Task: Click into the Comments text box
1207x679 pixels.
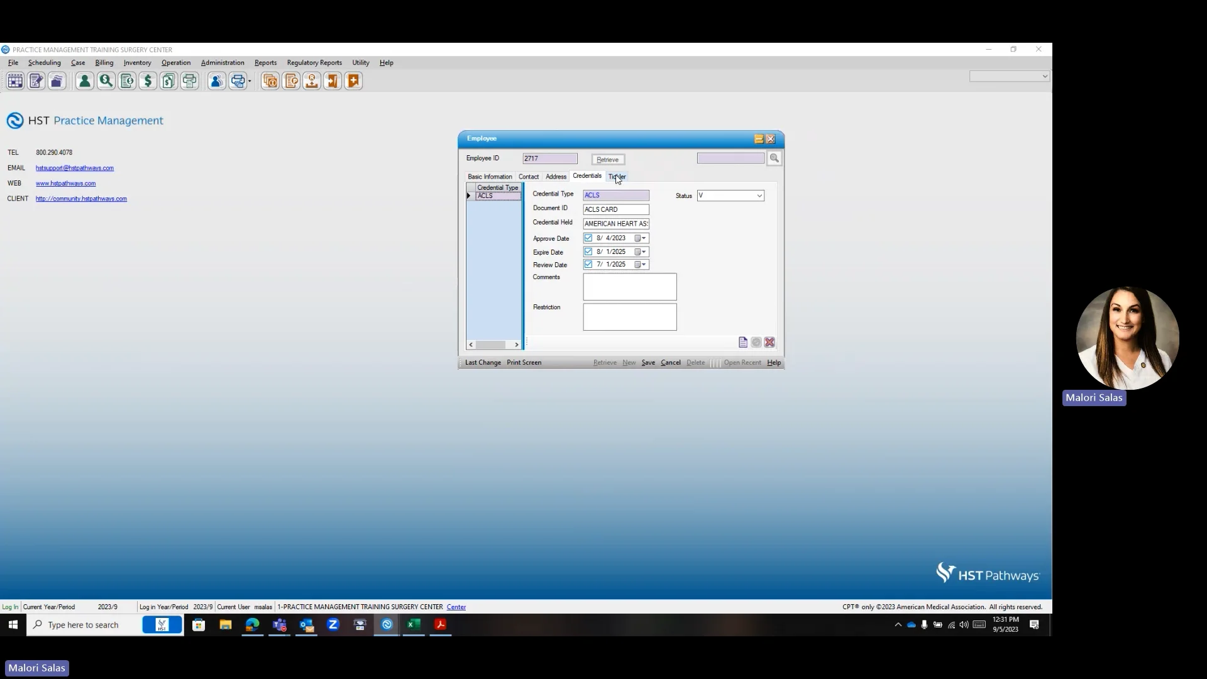Action: click(x=629, y=287)
